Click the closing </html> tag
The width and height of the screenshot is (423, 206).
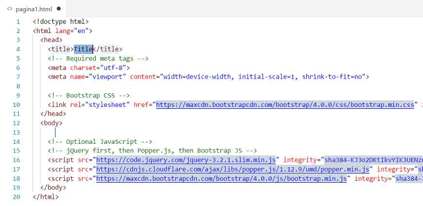coord(46,197)
